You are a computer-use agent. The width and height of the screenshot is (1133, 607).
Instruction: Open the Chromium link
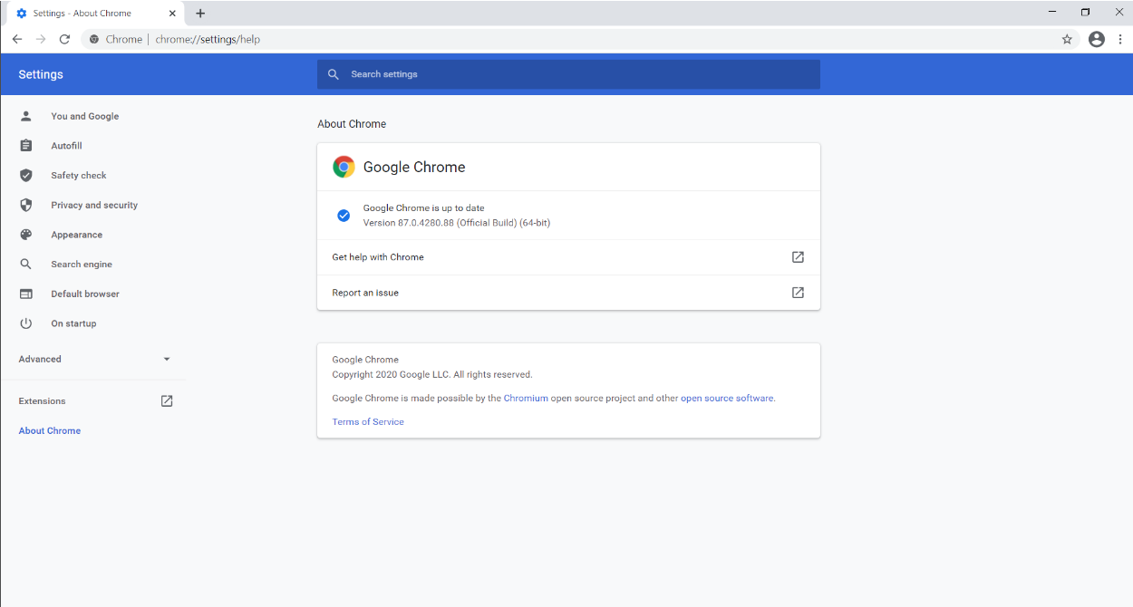(526, 398)
